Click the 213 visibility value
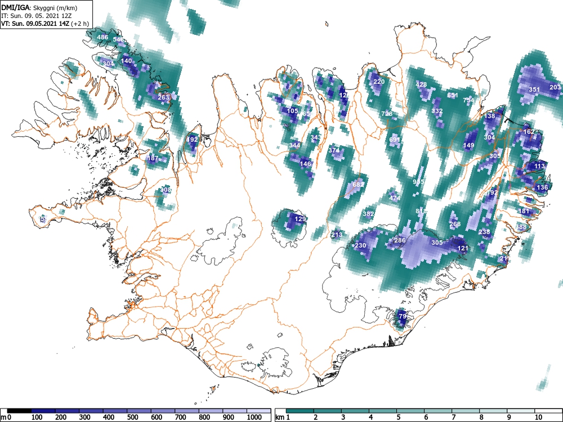The height and width of the screenshot is (422, 563). point(337,235)
